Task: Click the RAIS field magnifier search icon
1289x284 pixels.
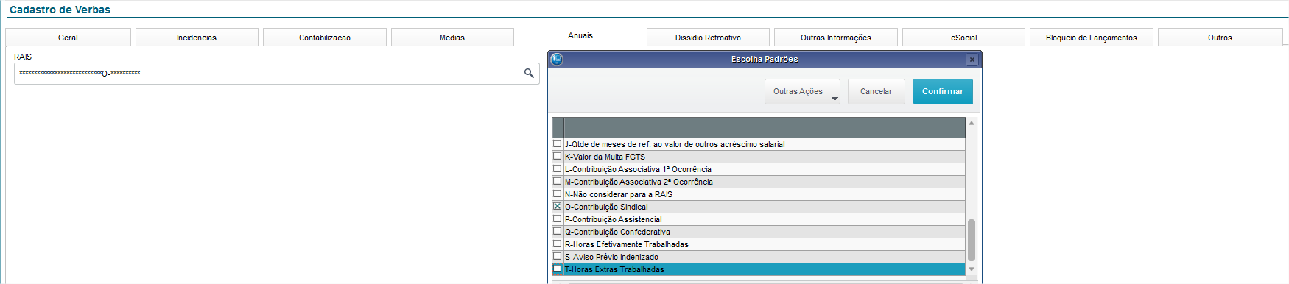Action: point(529,73)
